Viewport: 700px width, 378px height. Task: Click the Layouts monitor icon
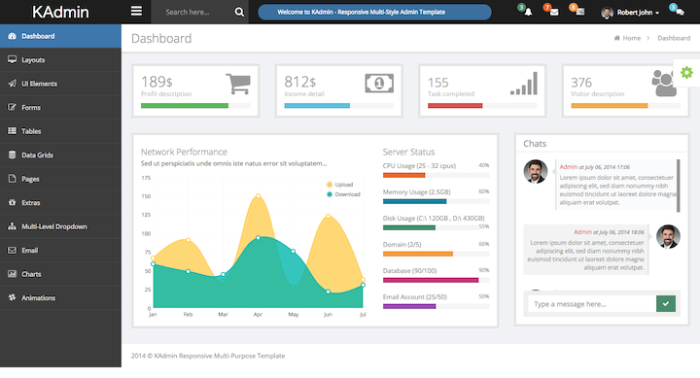[x=12, y=59]
